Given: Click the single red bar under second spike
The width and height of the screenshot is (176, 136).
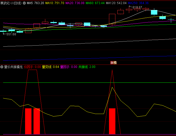Looking at the screenshot, I should coord(112,121).
